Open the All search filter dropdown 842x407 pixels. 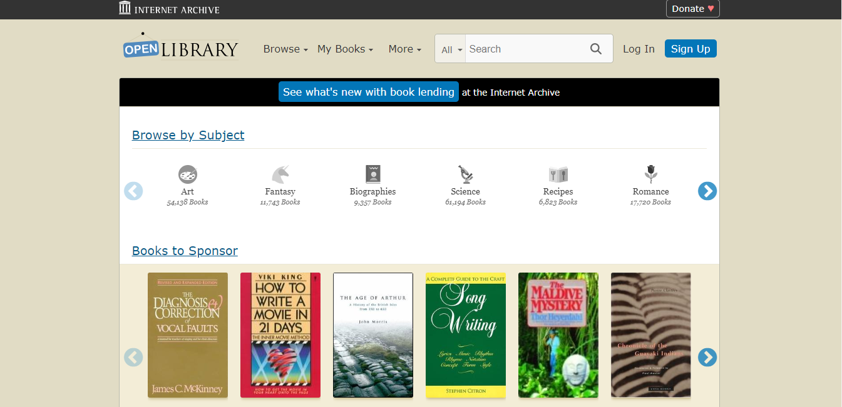click(x=451, y=48)
